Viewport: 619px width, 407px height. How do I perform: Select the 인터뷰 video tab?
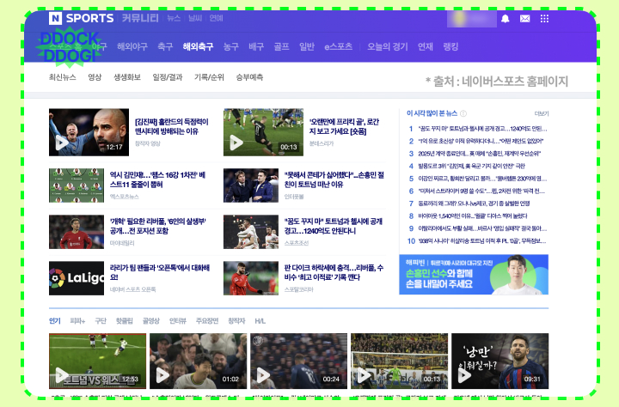tap(178, 321)
